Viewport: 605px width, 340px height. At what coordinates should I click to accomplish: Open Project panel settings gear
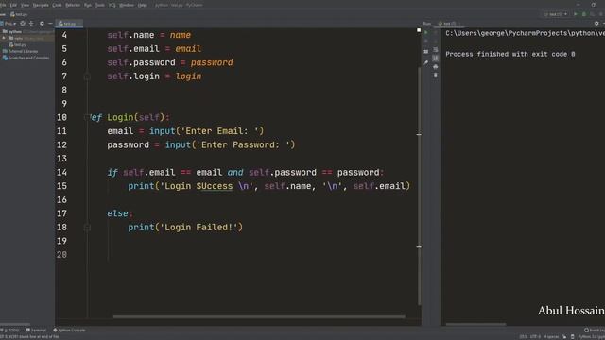click(42, 24)
